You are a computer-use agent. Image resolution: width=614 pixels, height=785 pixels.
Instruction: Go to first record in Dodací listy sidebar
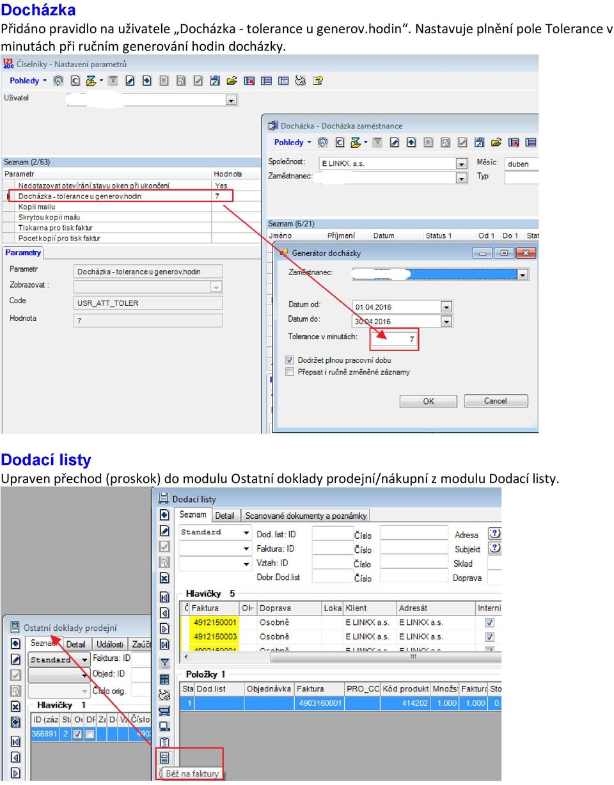pos(164,597)
